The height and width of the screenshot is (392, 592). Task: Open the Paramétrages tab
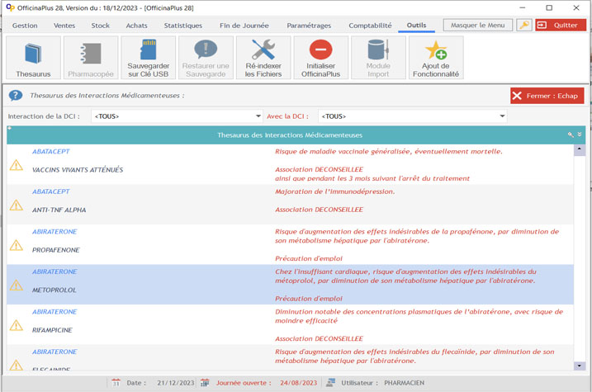tap(309, 26)
